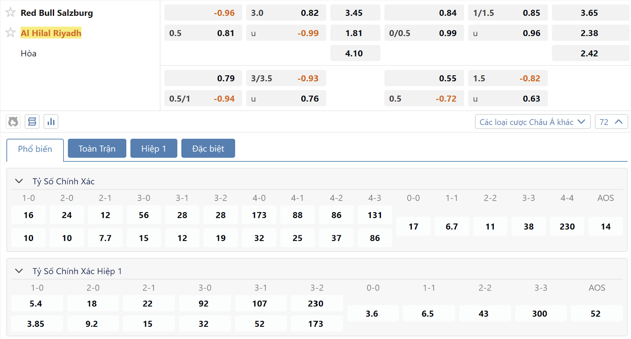This screenshot has width=631, height=339.
Task: Bet correct score 2-1 away at 7.7
Action: [105, 238]
